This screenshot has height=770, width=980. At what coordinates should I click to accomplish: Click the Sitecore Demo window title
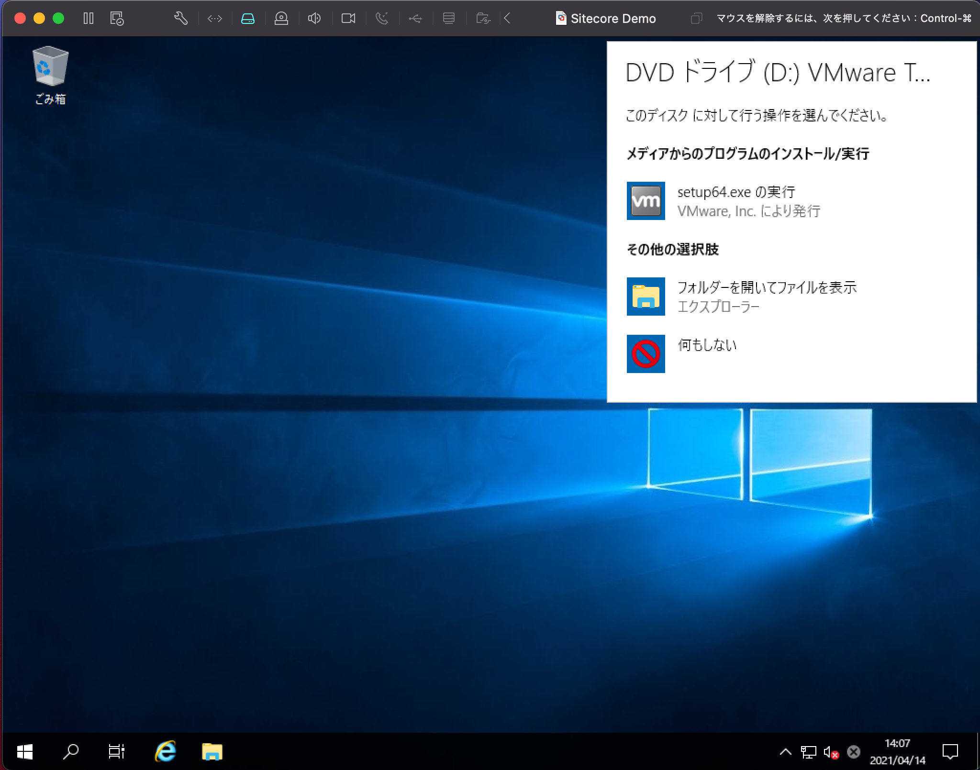pyautogui.click(x=613, y=19)
